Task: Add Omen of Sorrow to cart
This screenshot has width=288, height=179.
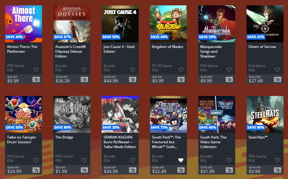Action: [278, 80]
